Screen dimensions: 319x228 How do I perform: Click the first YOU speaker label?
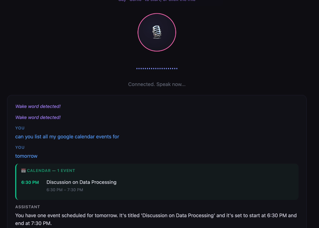(20, 128)
